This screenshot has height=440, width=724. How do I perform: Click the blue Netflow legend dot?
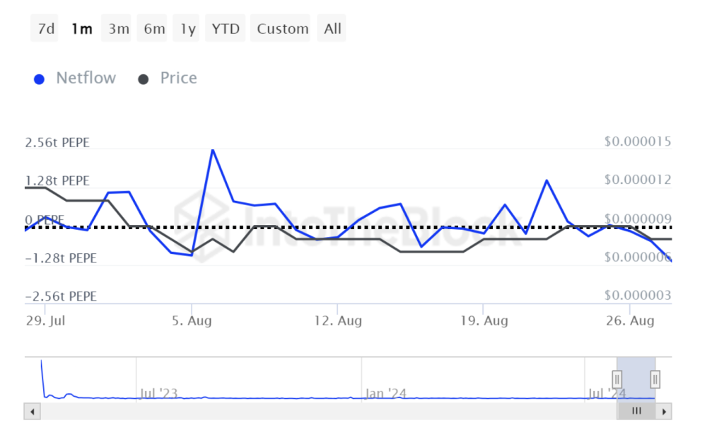[x=40, y=79]
